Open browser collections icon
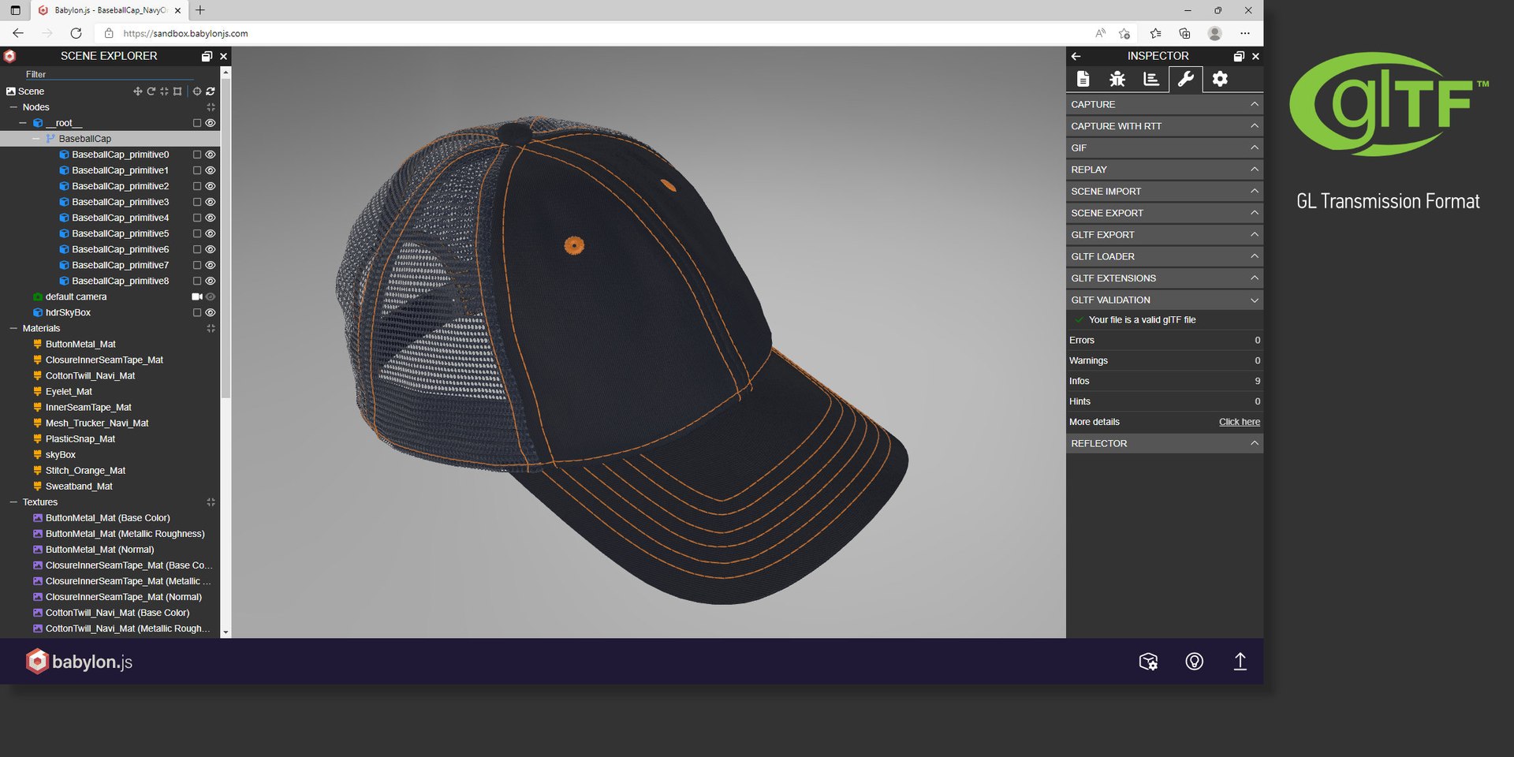 click(x=1184, y=33)
